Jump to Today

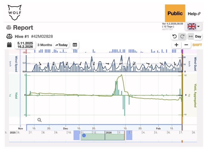[x=61, y=45]
